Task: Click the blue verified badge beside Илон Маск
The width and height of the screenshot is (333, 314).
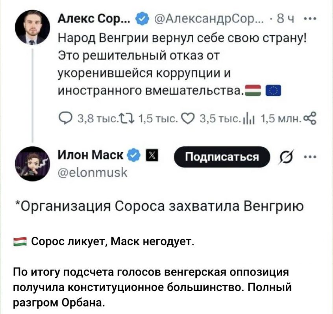Action: 134,154
